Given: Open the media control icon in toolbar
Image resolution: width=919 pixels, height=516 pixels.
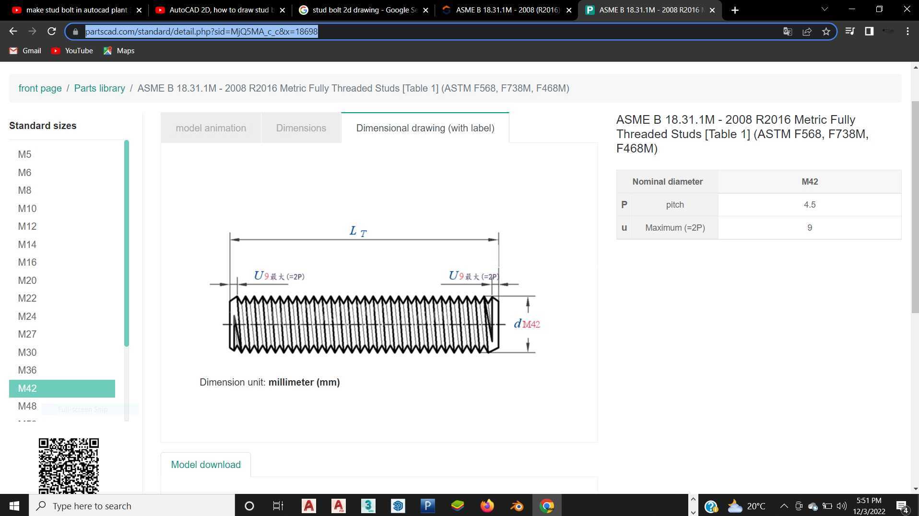Looking at the screenshot, I should (850, 31).
